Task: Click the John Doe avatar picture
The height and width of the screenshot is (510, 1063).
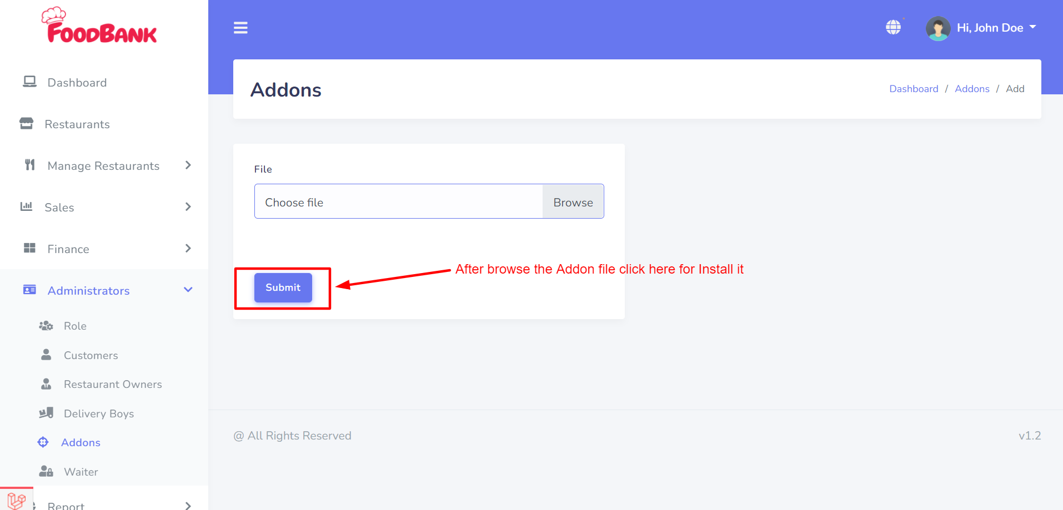Action: (x=938, y=28)
